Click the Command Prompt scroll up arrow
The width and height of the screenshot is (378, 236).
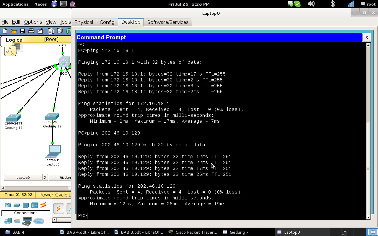tap(368, 45)
